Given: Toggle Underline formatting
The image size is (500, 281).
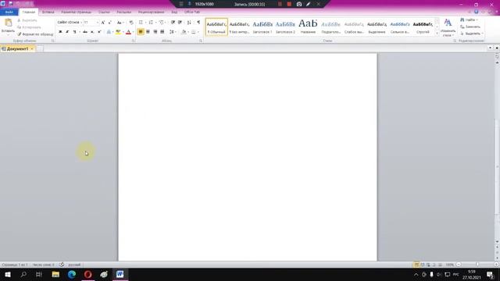Looking at the screenshot, I should pyautogui.click(x=74, y=32).
